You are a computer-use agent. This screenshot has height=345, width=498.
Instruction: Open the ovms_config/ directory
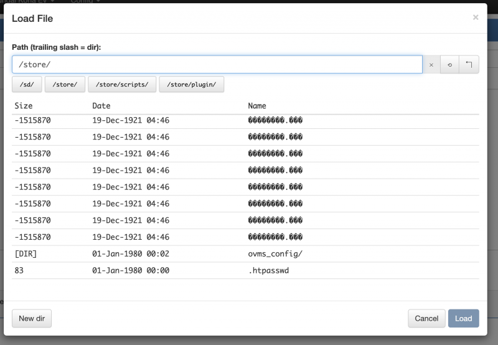275,254
